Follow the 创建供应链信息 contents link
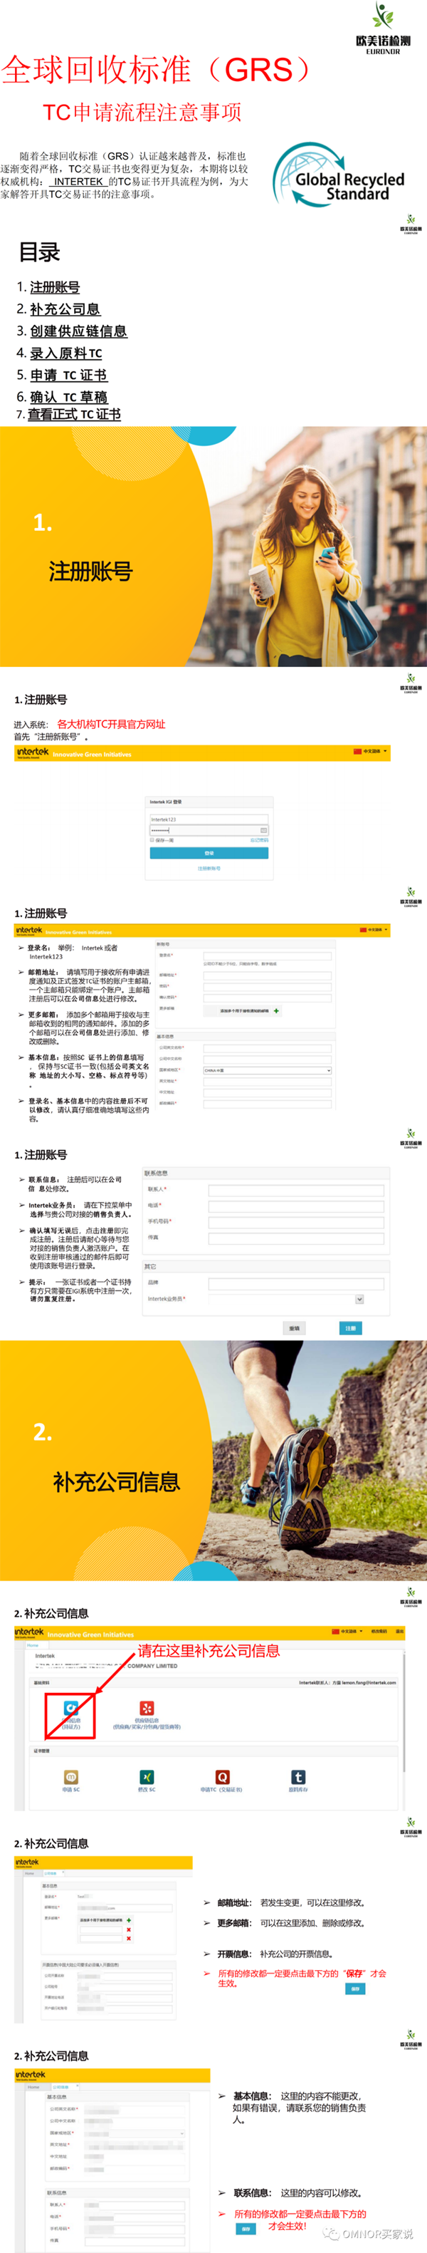 click(x=78, y=331)
